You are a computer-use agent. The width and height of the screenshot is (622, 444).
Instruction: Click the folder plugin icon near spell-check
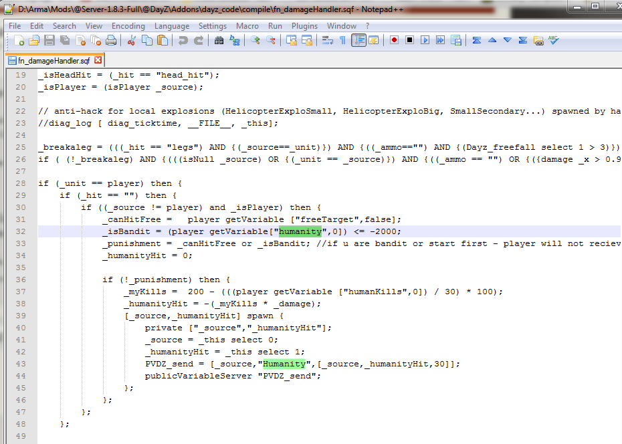538,40
